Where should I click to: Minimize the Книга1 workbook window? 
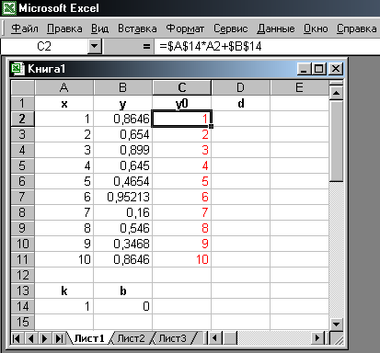(304, 69)
